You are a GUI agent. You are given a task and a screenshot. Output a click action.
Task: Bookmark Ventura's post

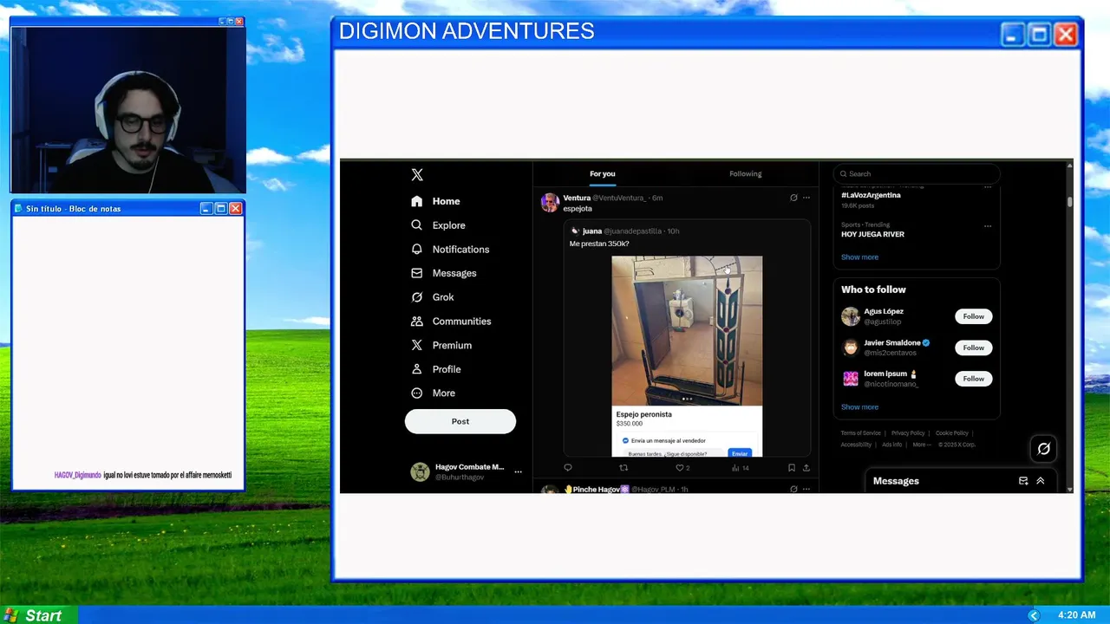(x=791, y=468)
